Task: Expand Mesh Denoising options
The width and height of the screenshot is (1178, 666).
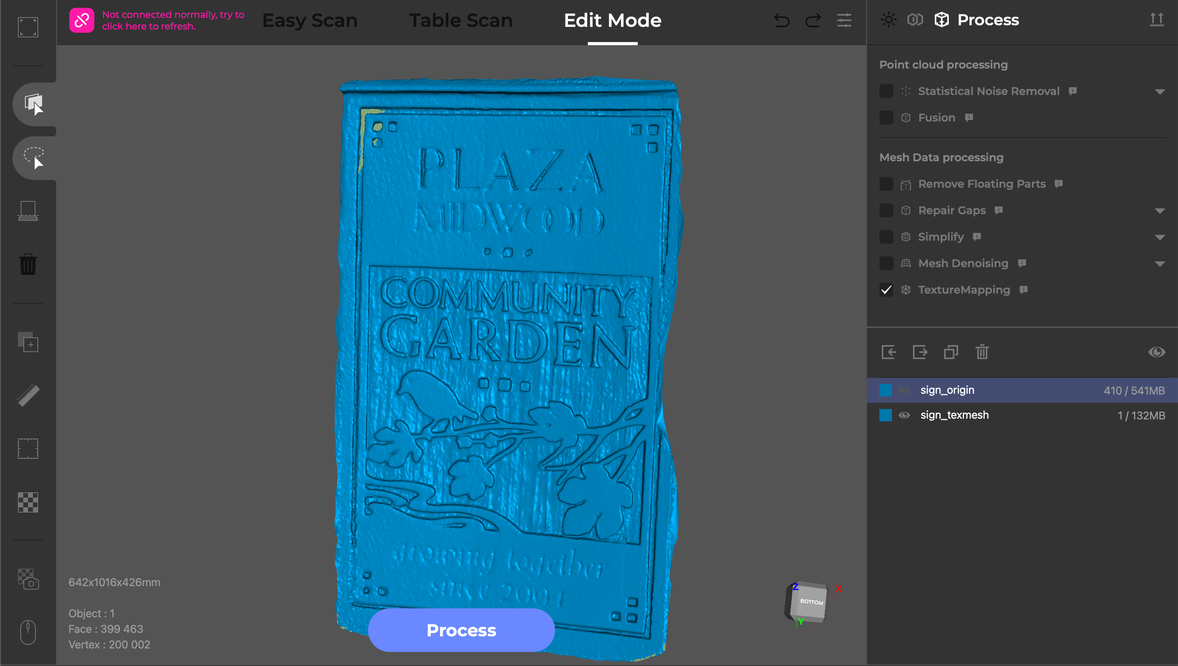Action: [x=1159, y=264]
